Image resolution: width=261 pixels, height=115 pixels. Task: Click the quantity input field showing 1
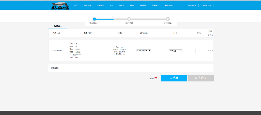pyautogui.click(x=200, y=51)
